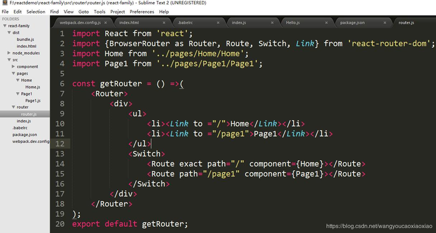
Task: Click path="/page1" on line 15
Action: pos(209,173)
